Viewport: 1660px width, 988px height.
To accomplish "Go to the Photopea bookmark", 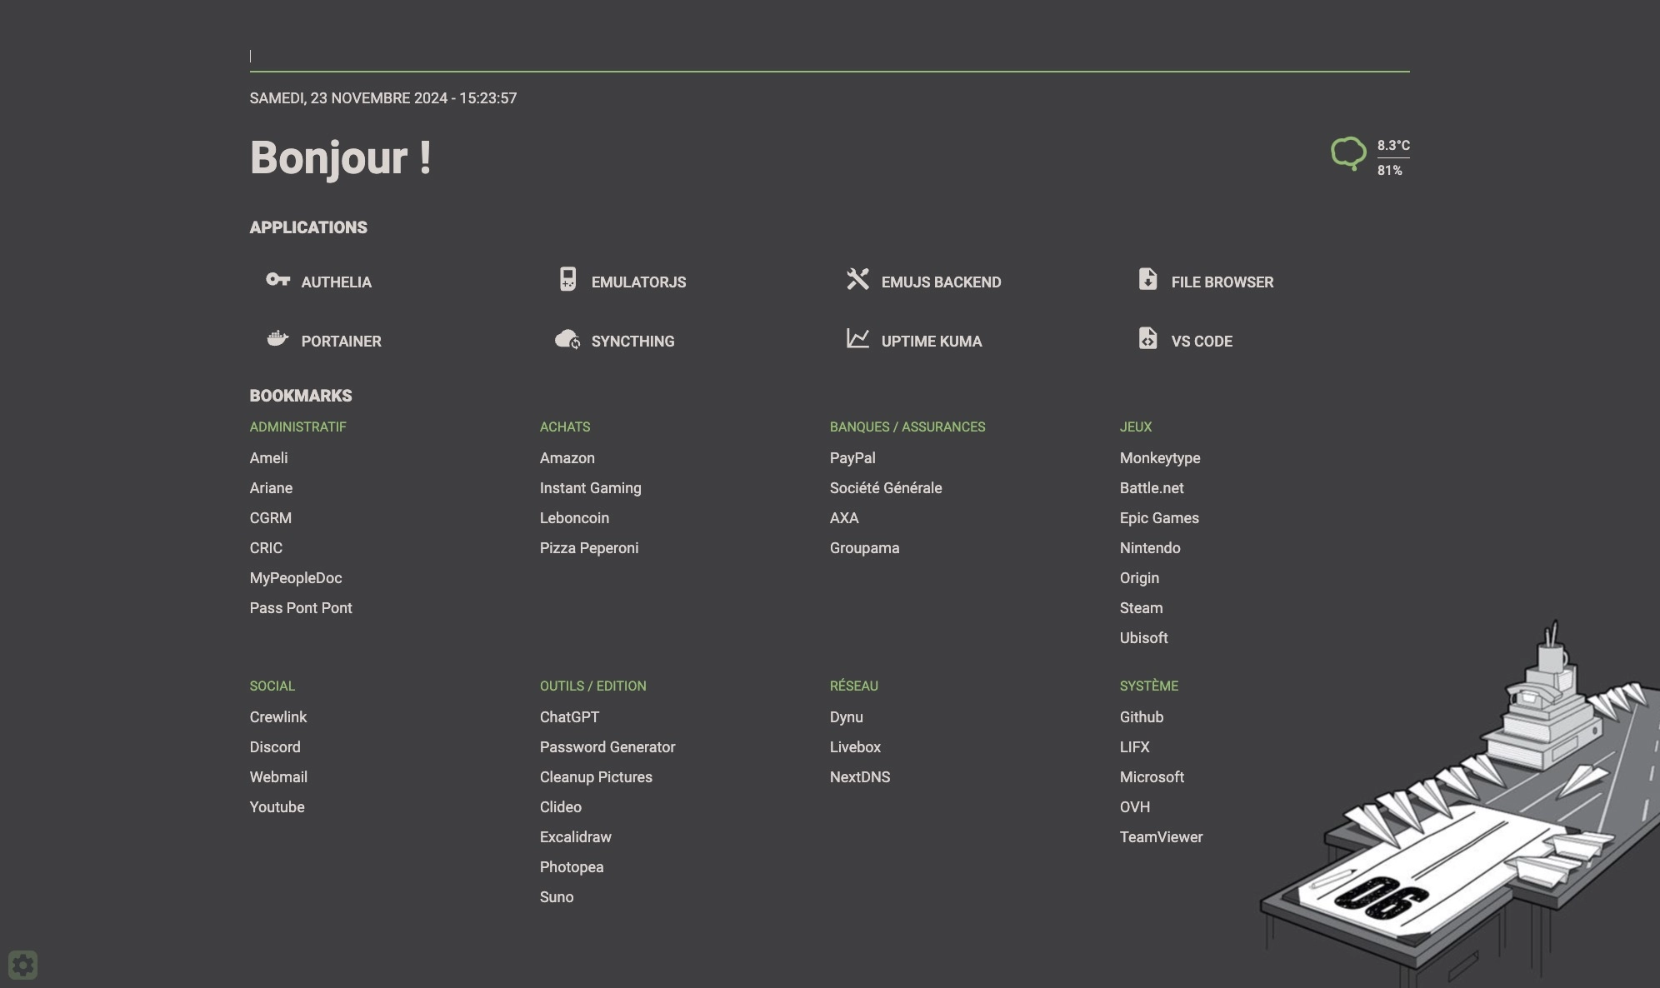I will (x=572, y=867).
